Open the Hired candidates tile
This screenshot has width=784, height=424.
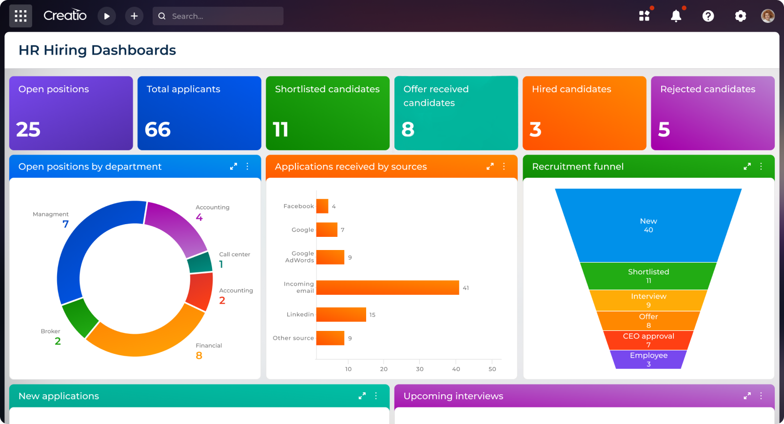click(584, 113)
